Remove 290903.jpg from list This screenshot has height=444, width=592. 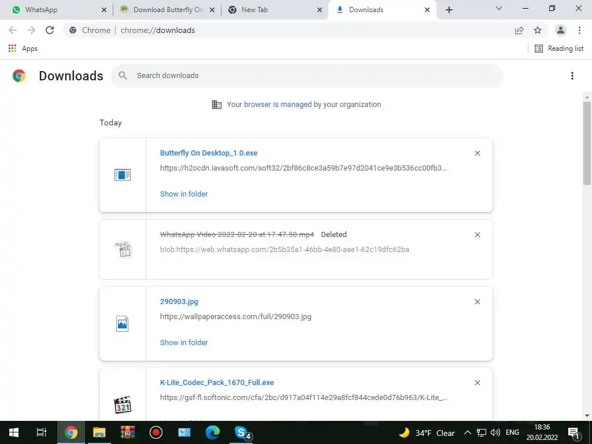[478, 302]
